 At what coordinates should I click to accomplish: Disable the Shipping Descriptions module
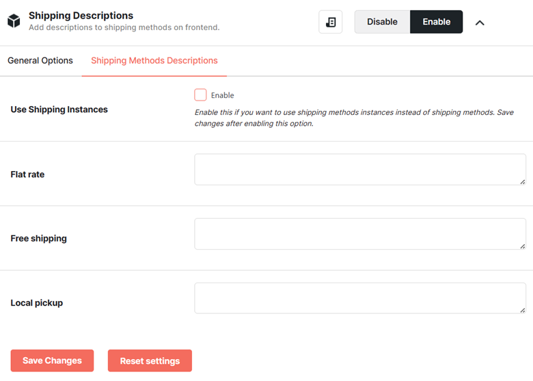(x=382, y=22)
